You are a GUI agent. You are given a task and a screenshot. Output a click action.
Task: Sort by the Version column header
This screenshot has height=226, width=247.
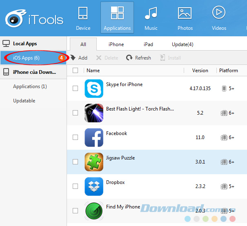click(x=200, y=70)
